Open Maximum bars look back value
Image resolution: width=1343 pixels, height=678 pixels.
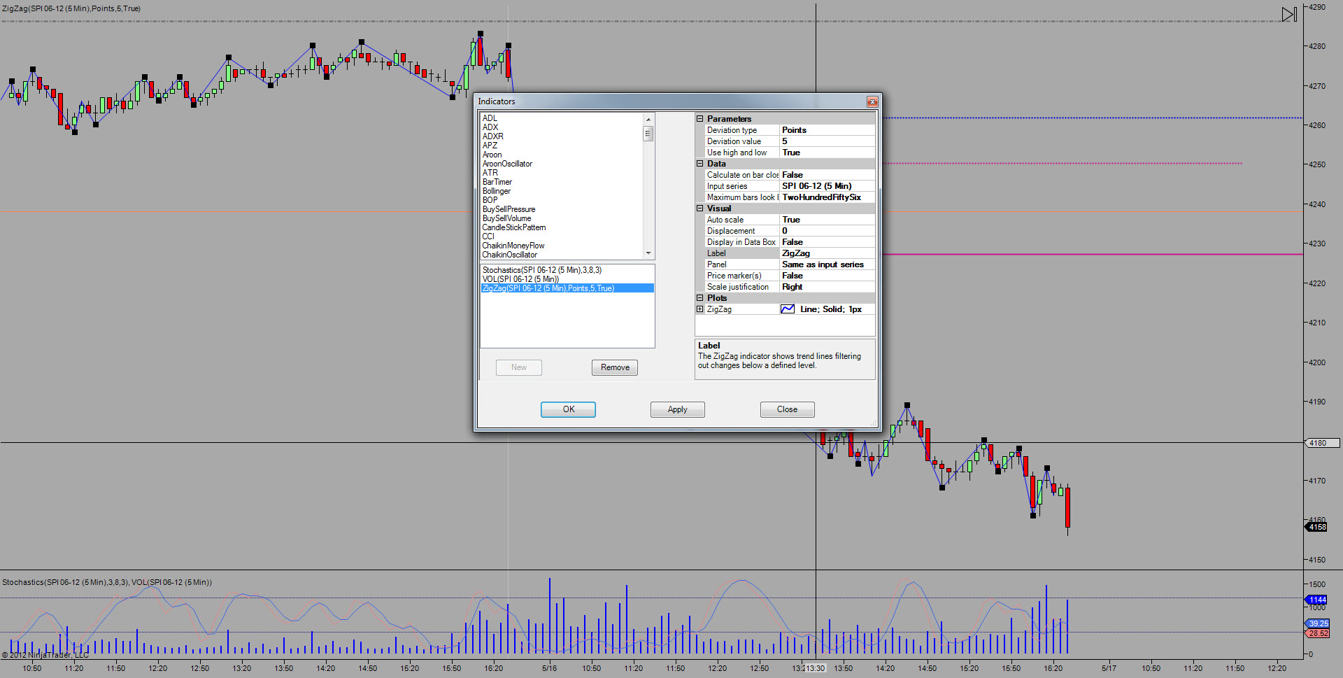coord(827,197)
